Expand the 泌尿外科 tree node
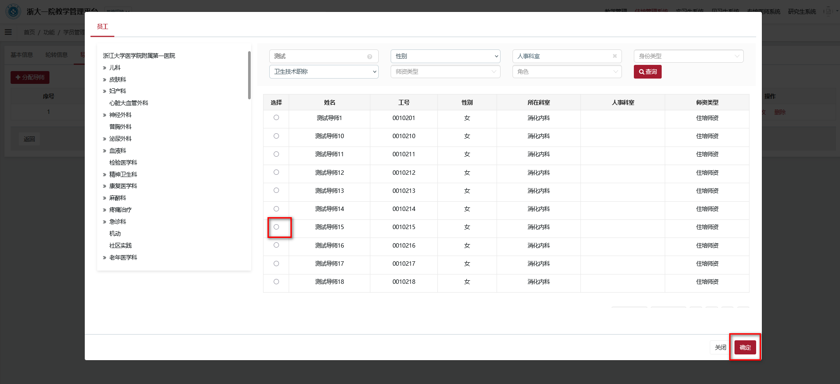This screenshot has width=840, height=384. [105, 139]
